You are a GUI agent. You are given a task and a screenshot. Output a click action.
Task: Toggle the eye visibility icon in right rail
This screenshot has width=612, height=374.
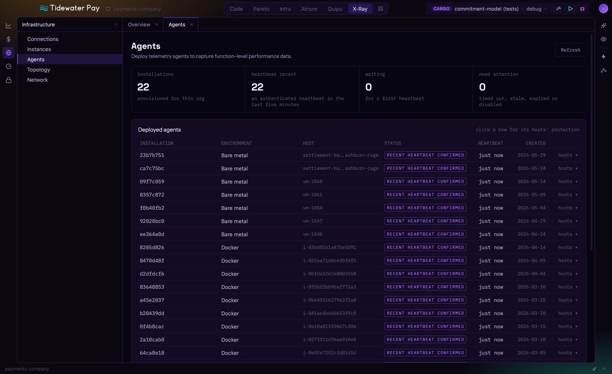point(603,39)
